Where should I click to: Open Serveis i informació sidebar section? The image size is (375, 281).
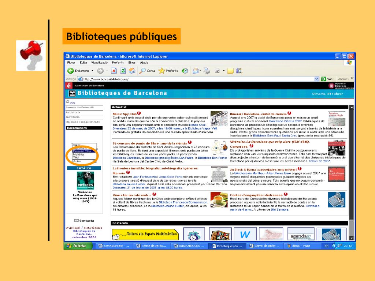79,108
